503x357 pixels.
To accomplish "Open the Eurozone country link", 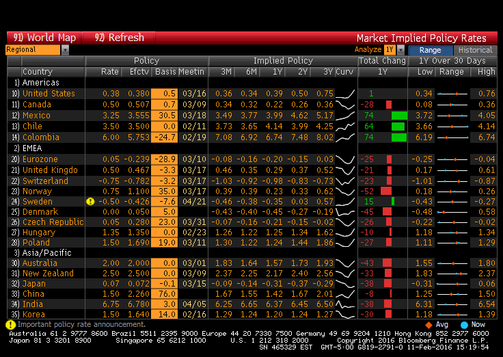I will pyautogui.click(x=40, y=159).
